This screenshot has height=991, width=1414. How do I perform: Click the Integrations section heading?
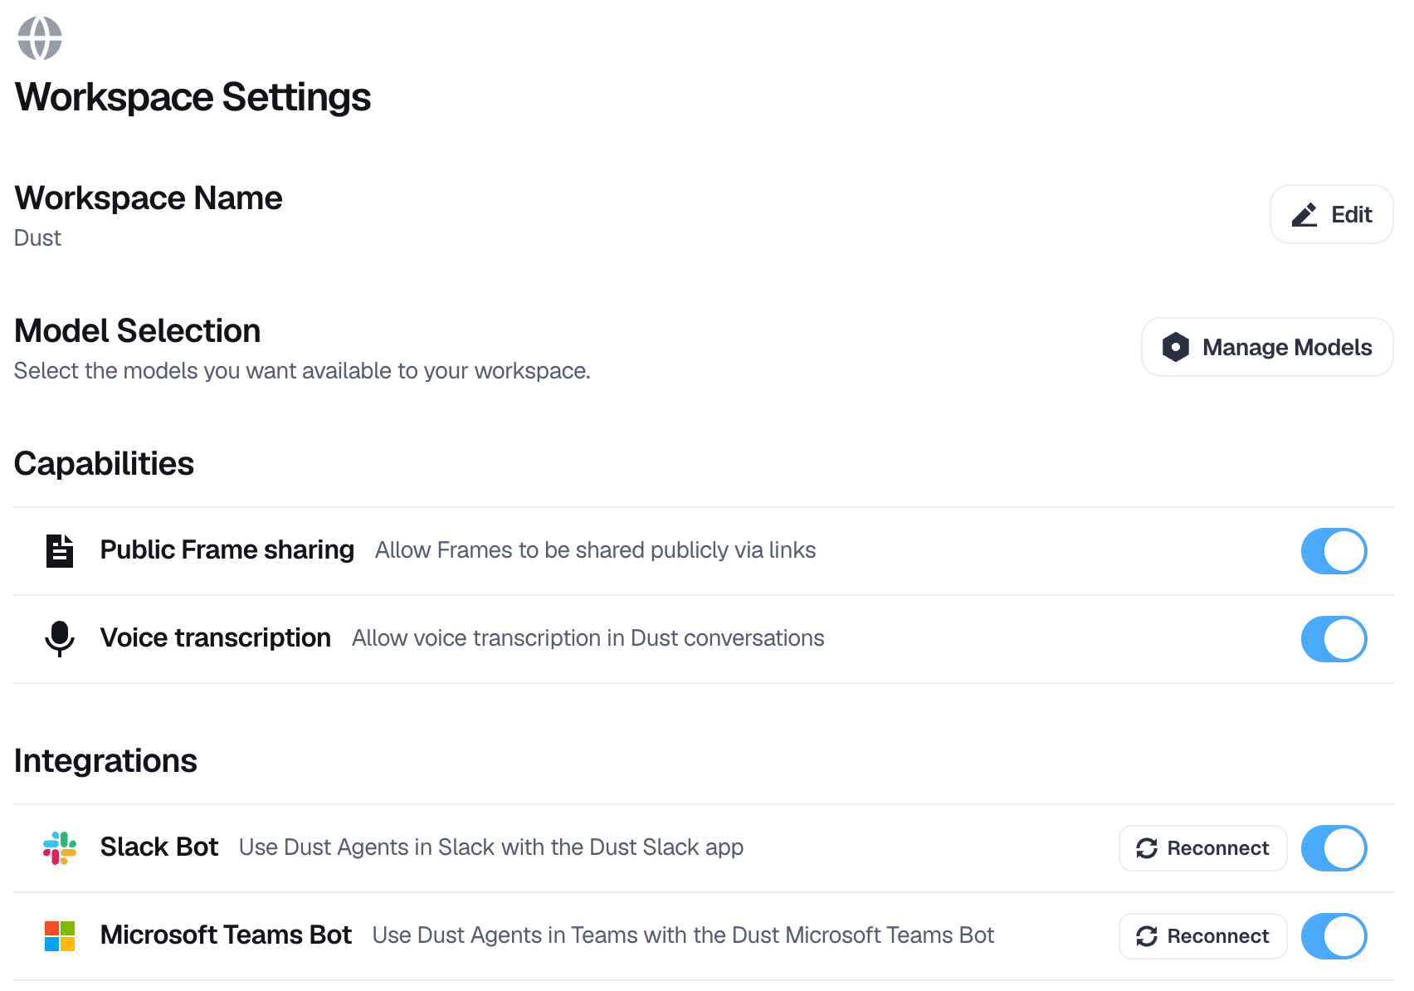(105, 761)
